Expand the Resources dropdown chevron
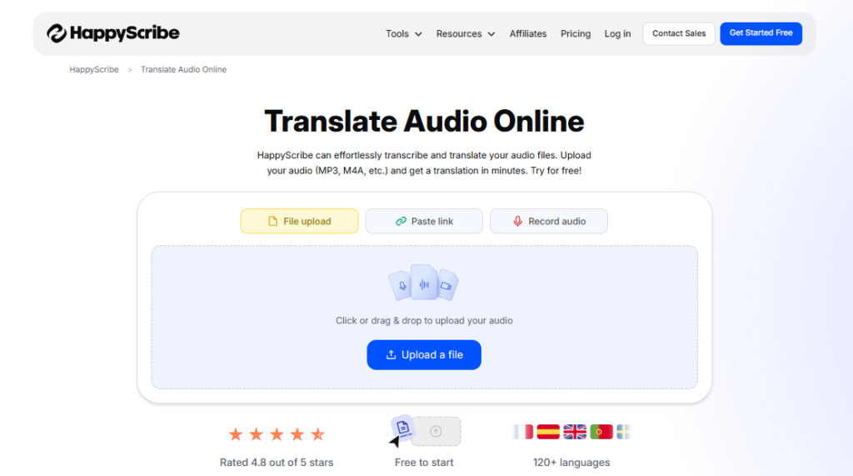Screen dimensions: 853x476 [491, 34]
